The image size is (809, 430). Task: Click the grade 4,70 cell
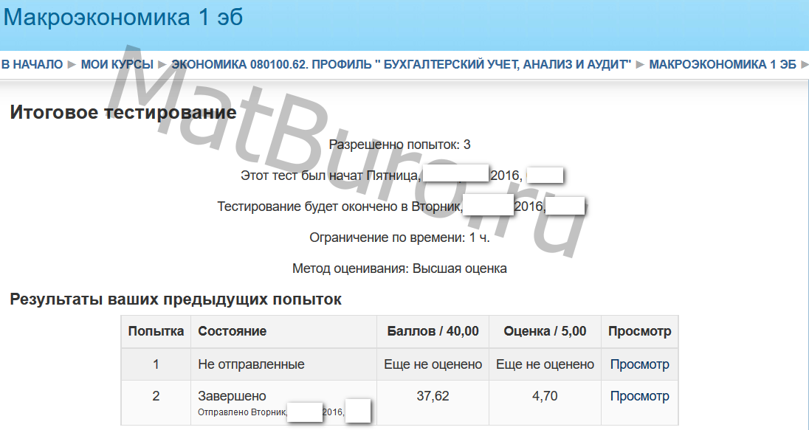(545, 396)
